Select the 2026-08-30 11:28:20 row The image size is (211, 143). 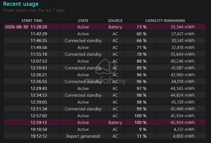click(105, 27)
